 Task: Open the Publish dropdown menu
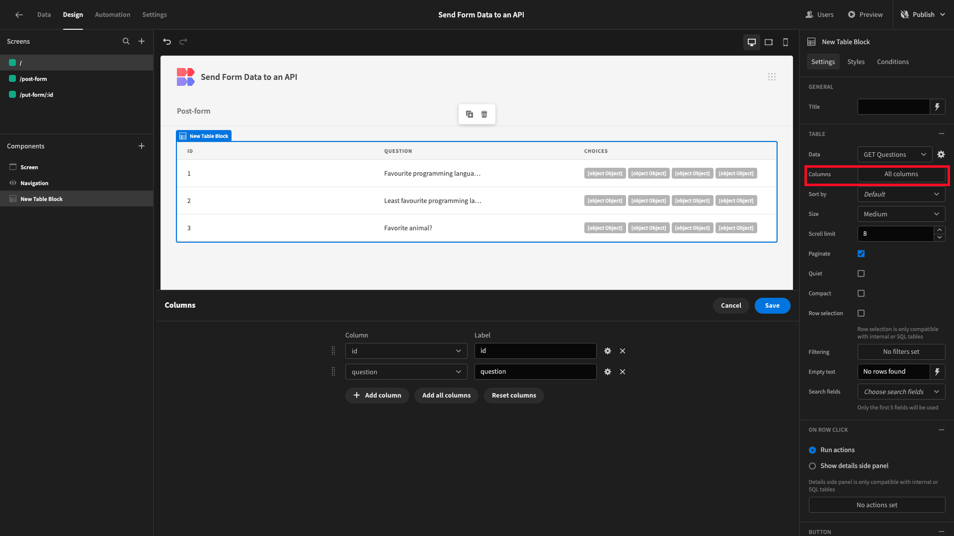pos(923,14)
